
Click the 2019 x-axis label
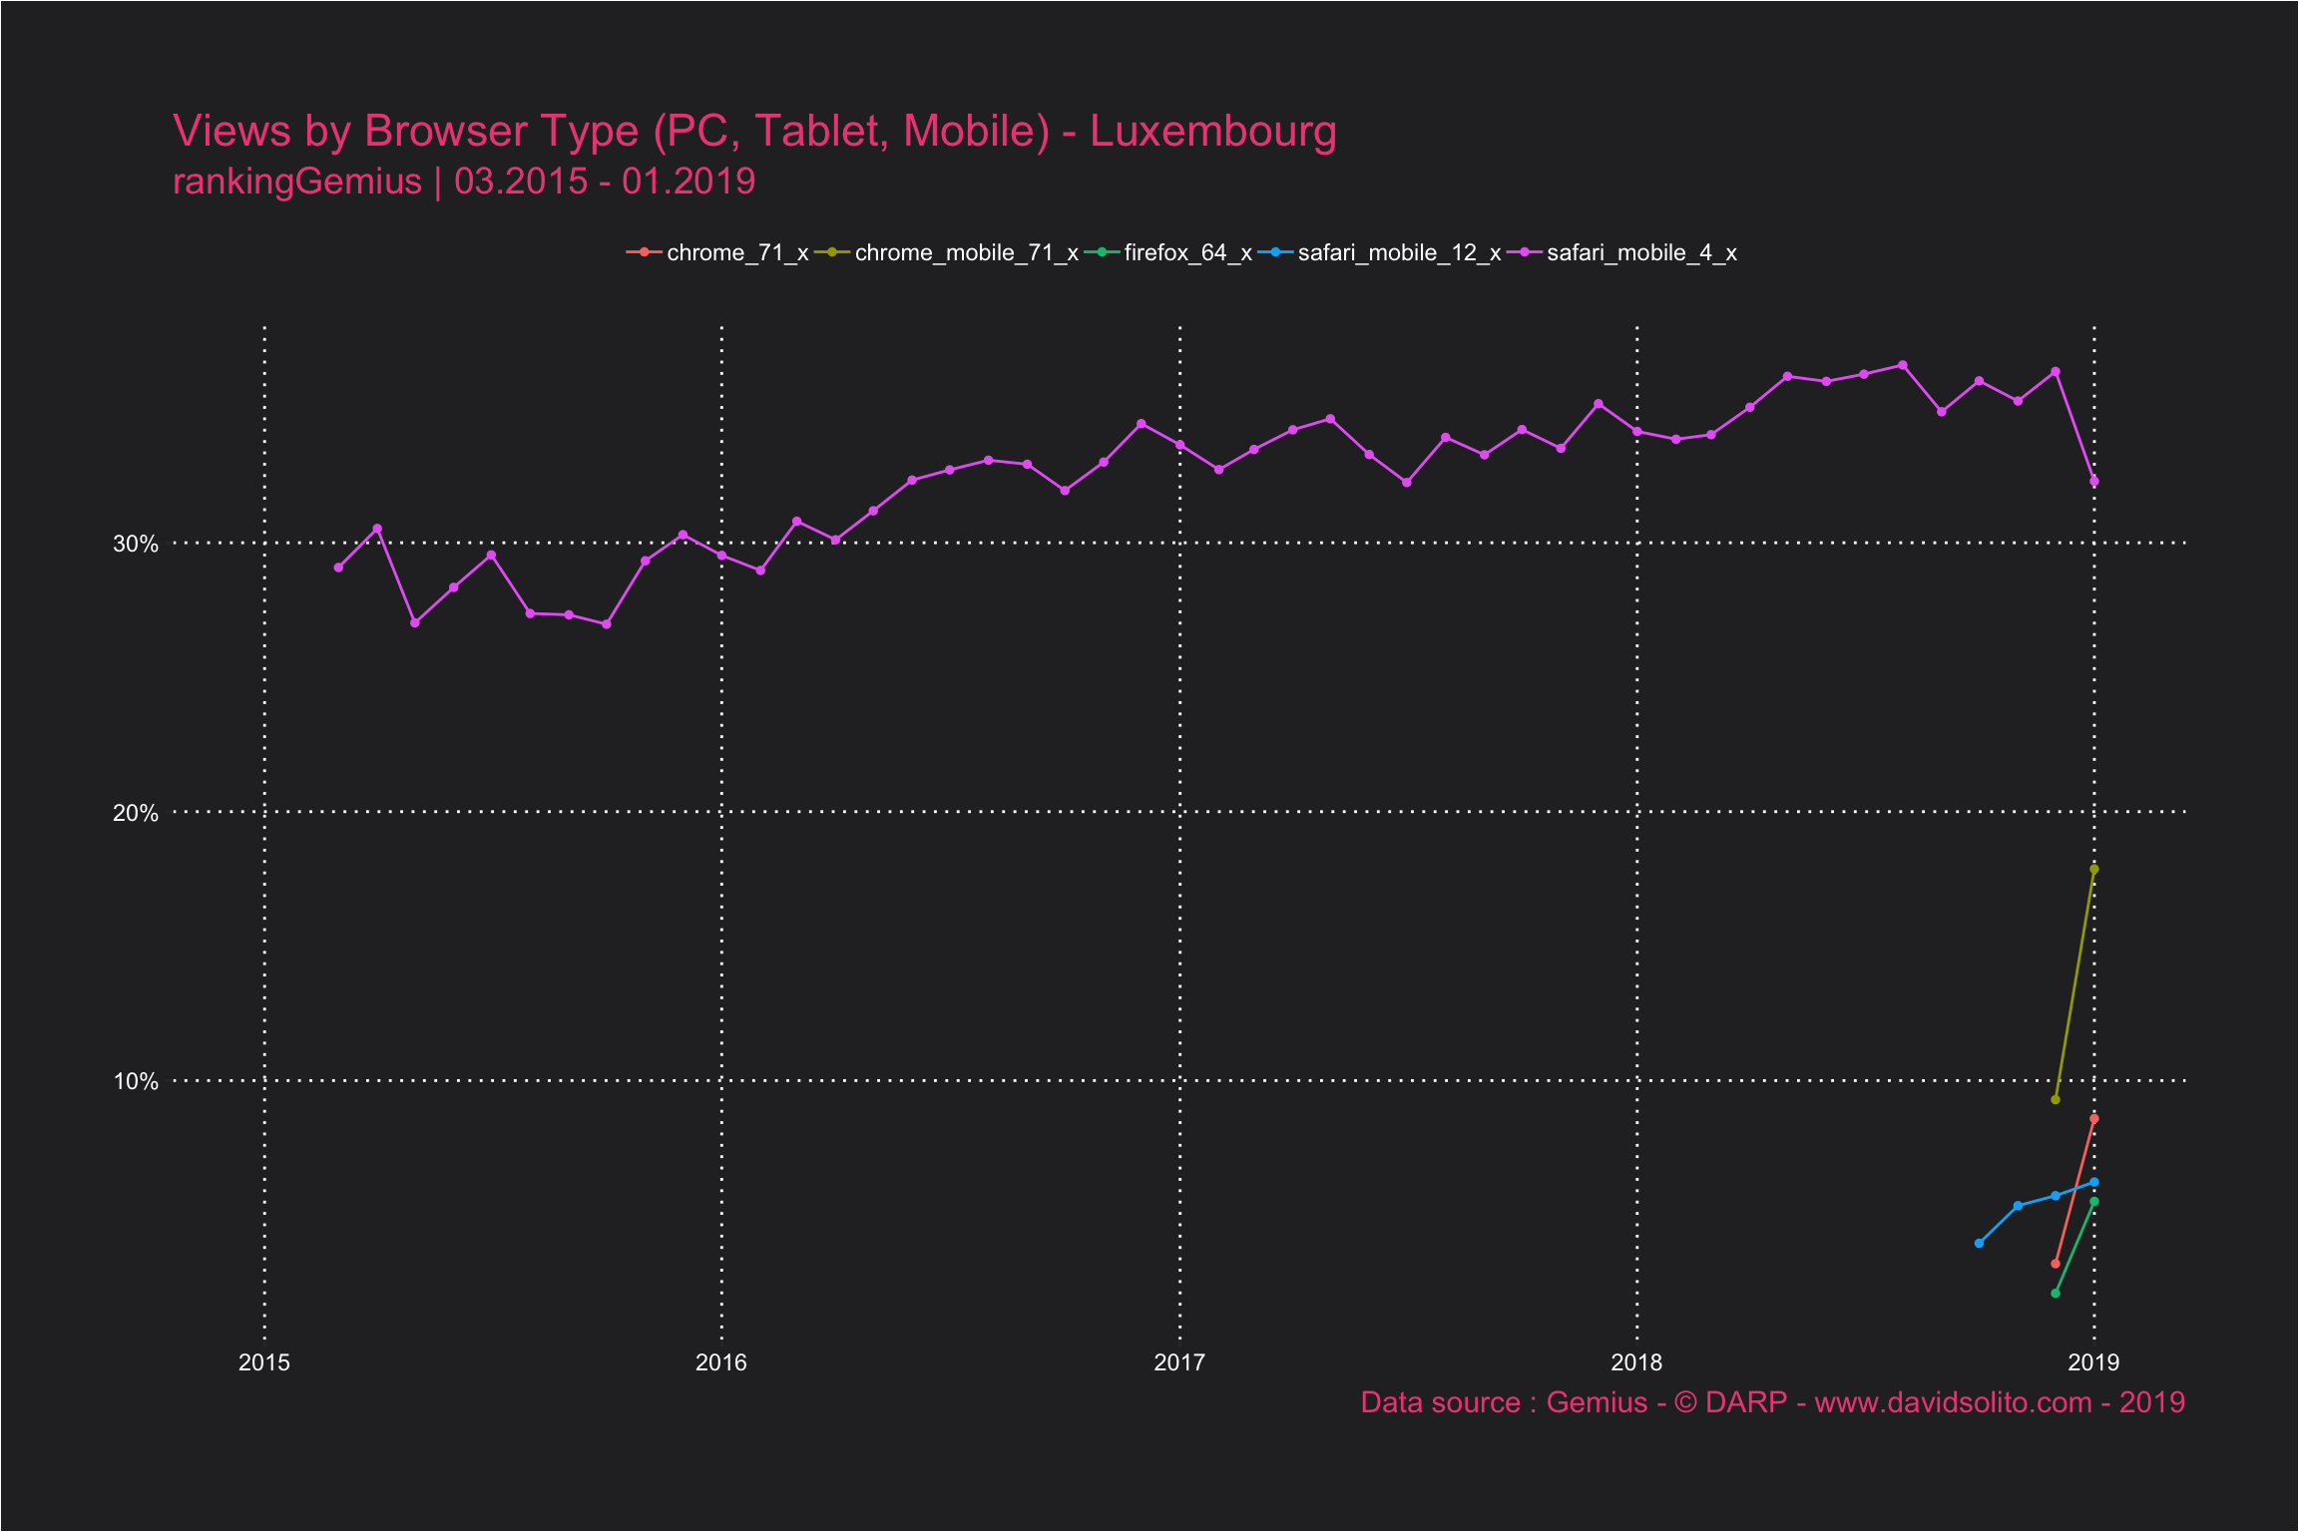click(x=2093, y=1362)
